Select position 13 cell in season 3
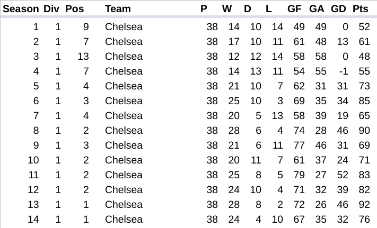Image resolution: width=377 pixels, height=228 pixels. coord(83,57)
